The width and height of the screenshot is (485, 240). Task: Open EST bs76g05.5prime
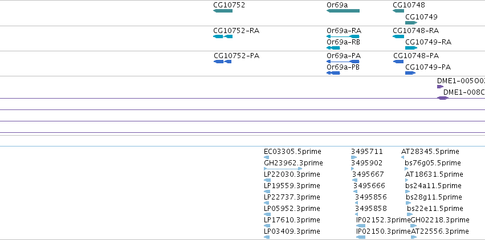[x=406, y=169]
